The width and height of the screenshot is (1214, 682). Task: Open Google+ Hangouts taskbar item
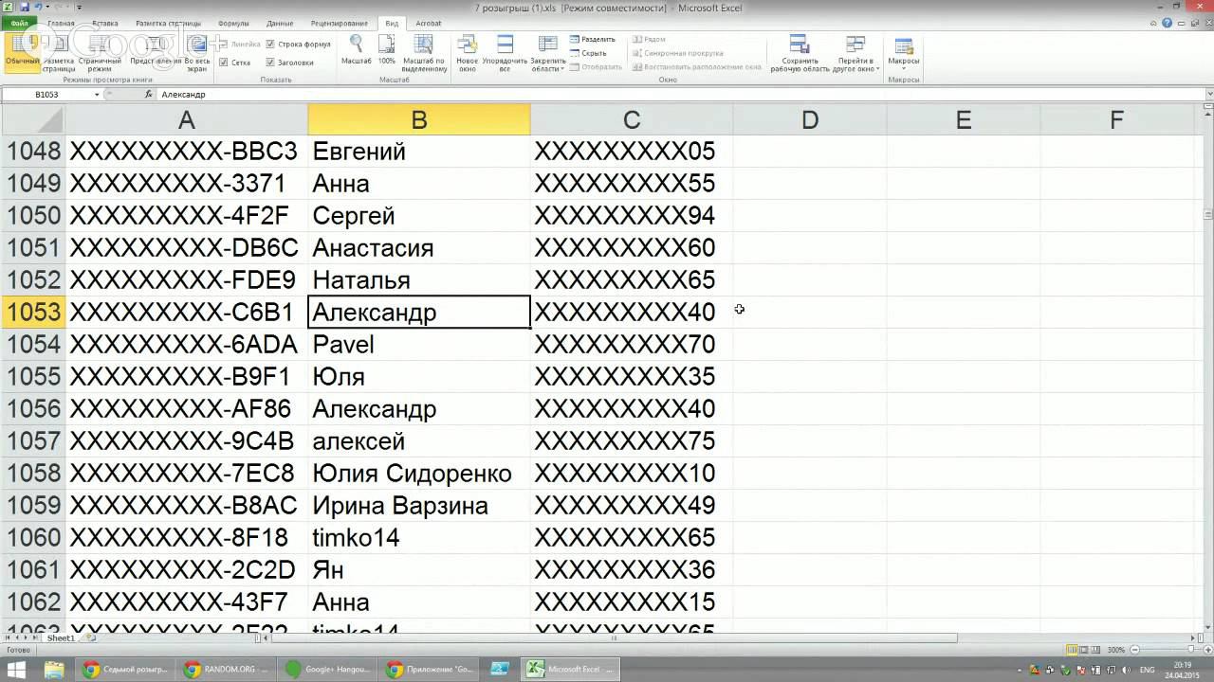[x=328, y=670]
